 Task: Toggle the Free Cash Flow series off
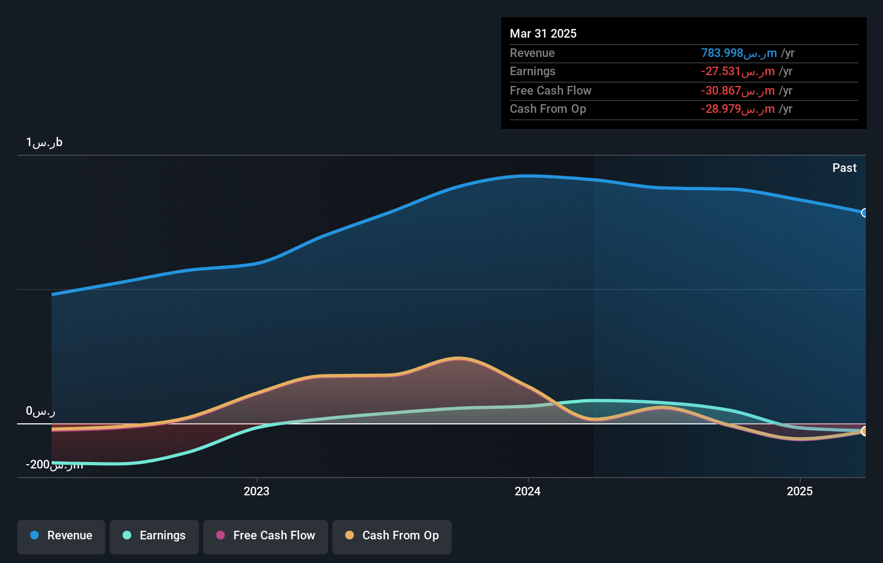(266, 537)
